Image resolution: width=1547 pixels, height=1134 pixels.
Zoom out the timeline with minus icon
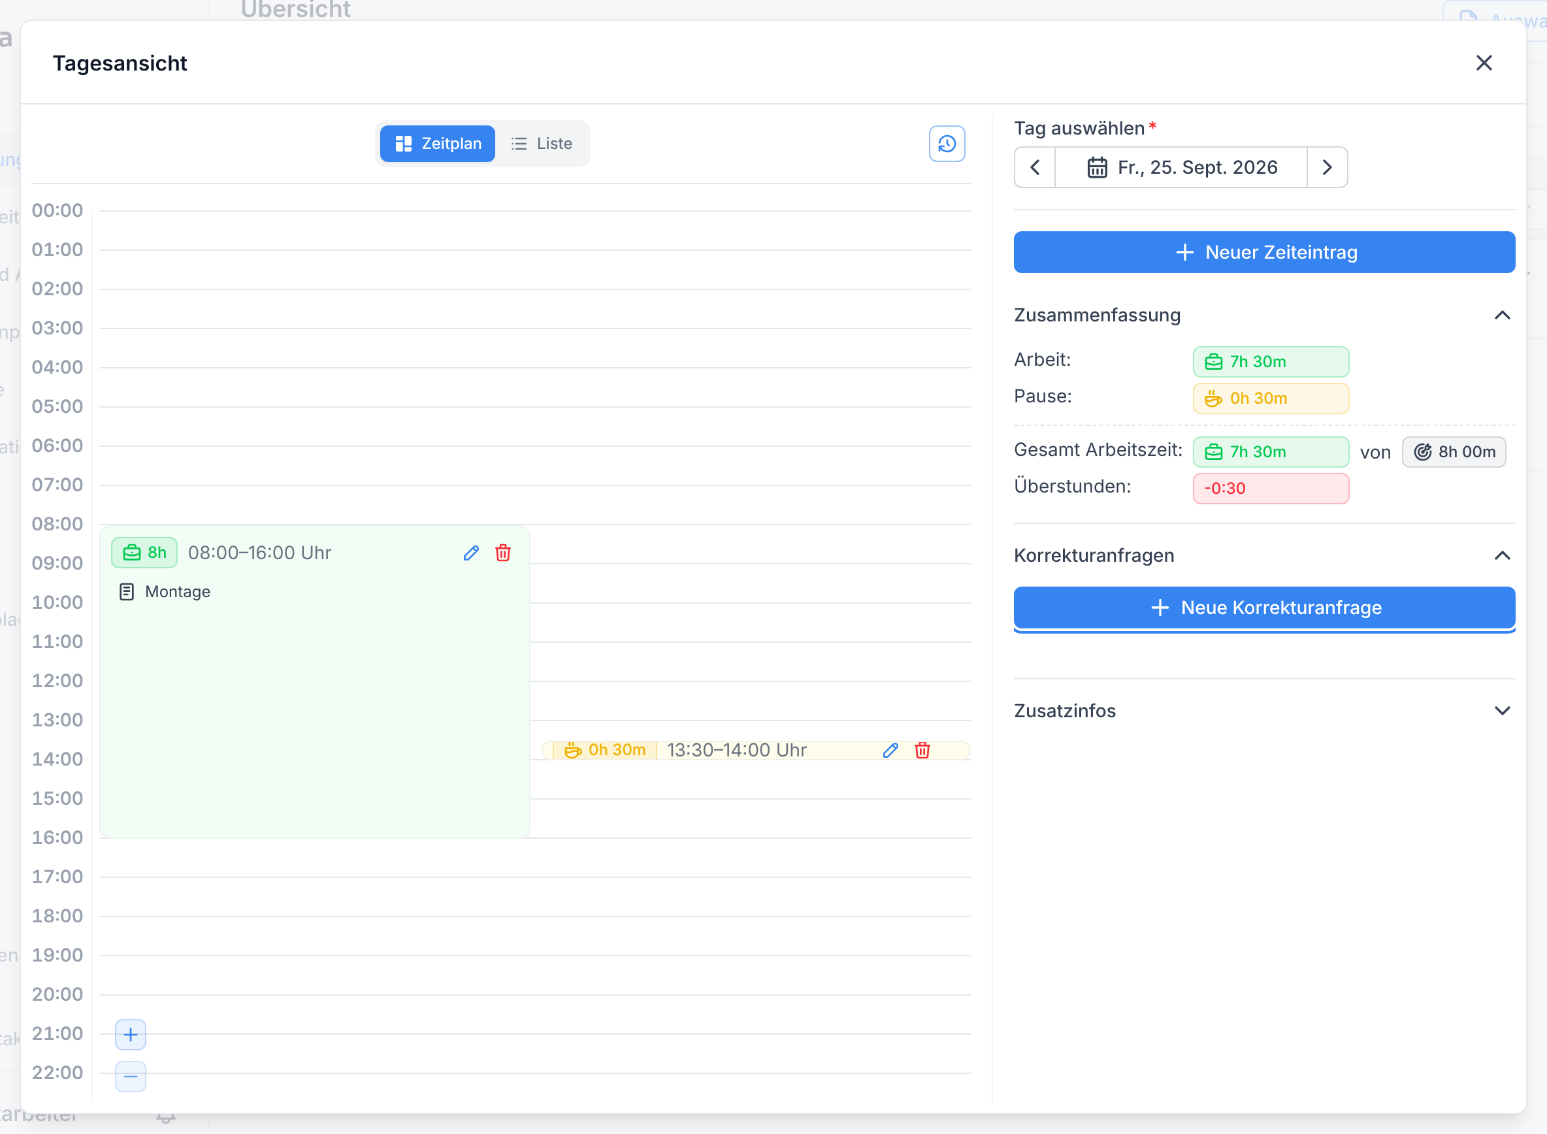[x=131, y=1077]
